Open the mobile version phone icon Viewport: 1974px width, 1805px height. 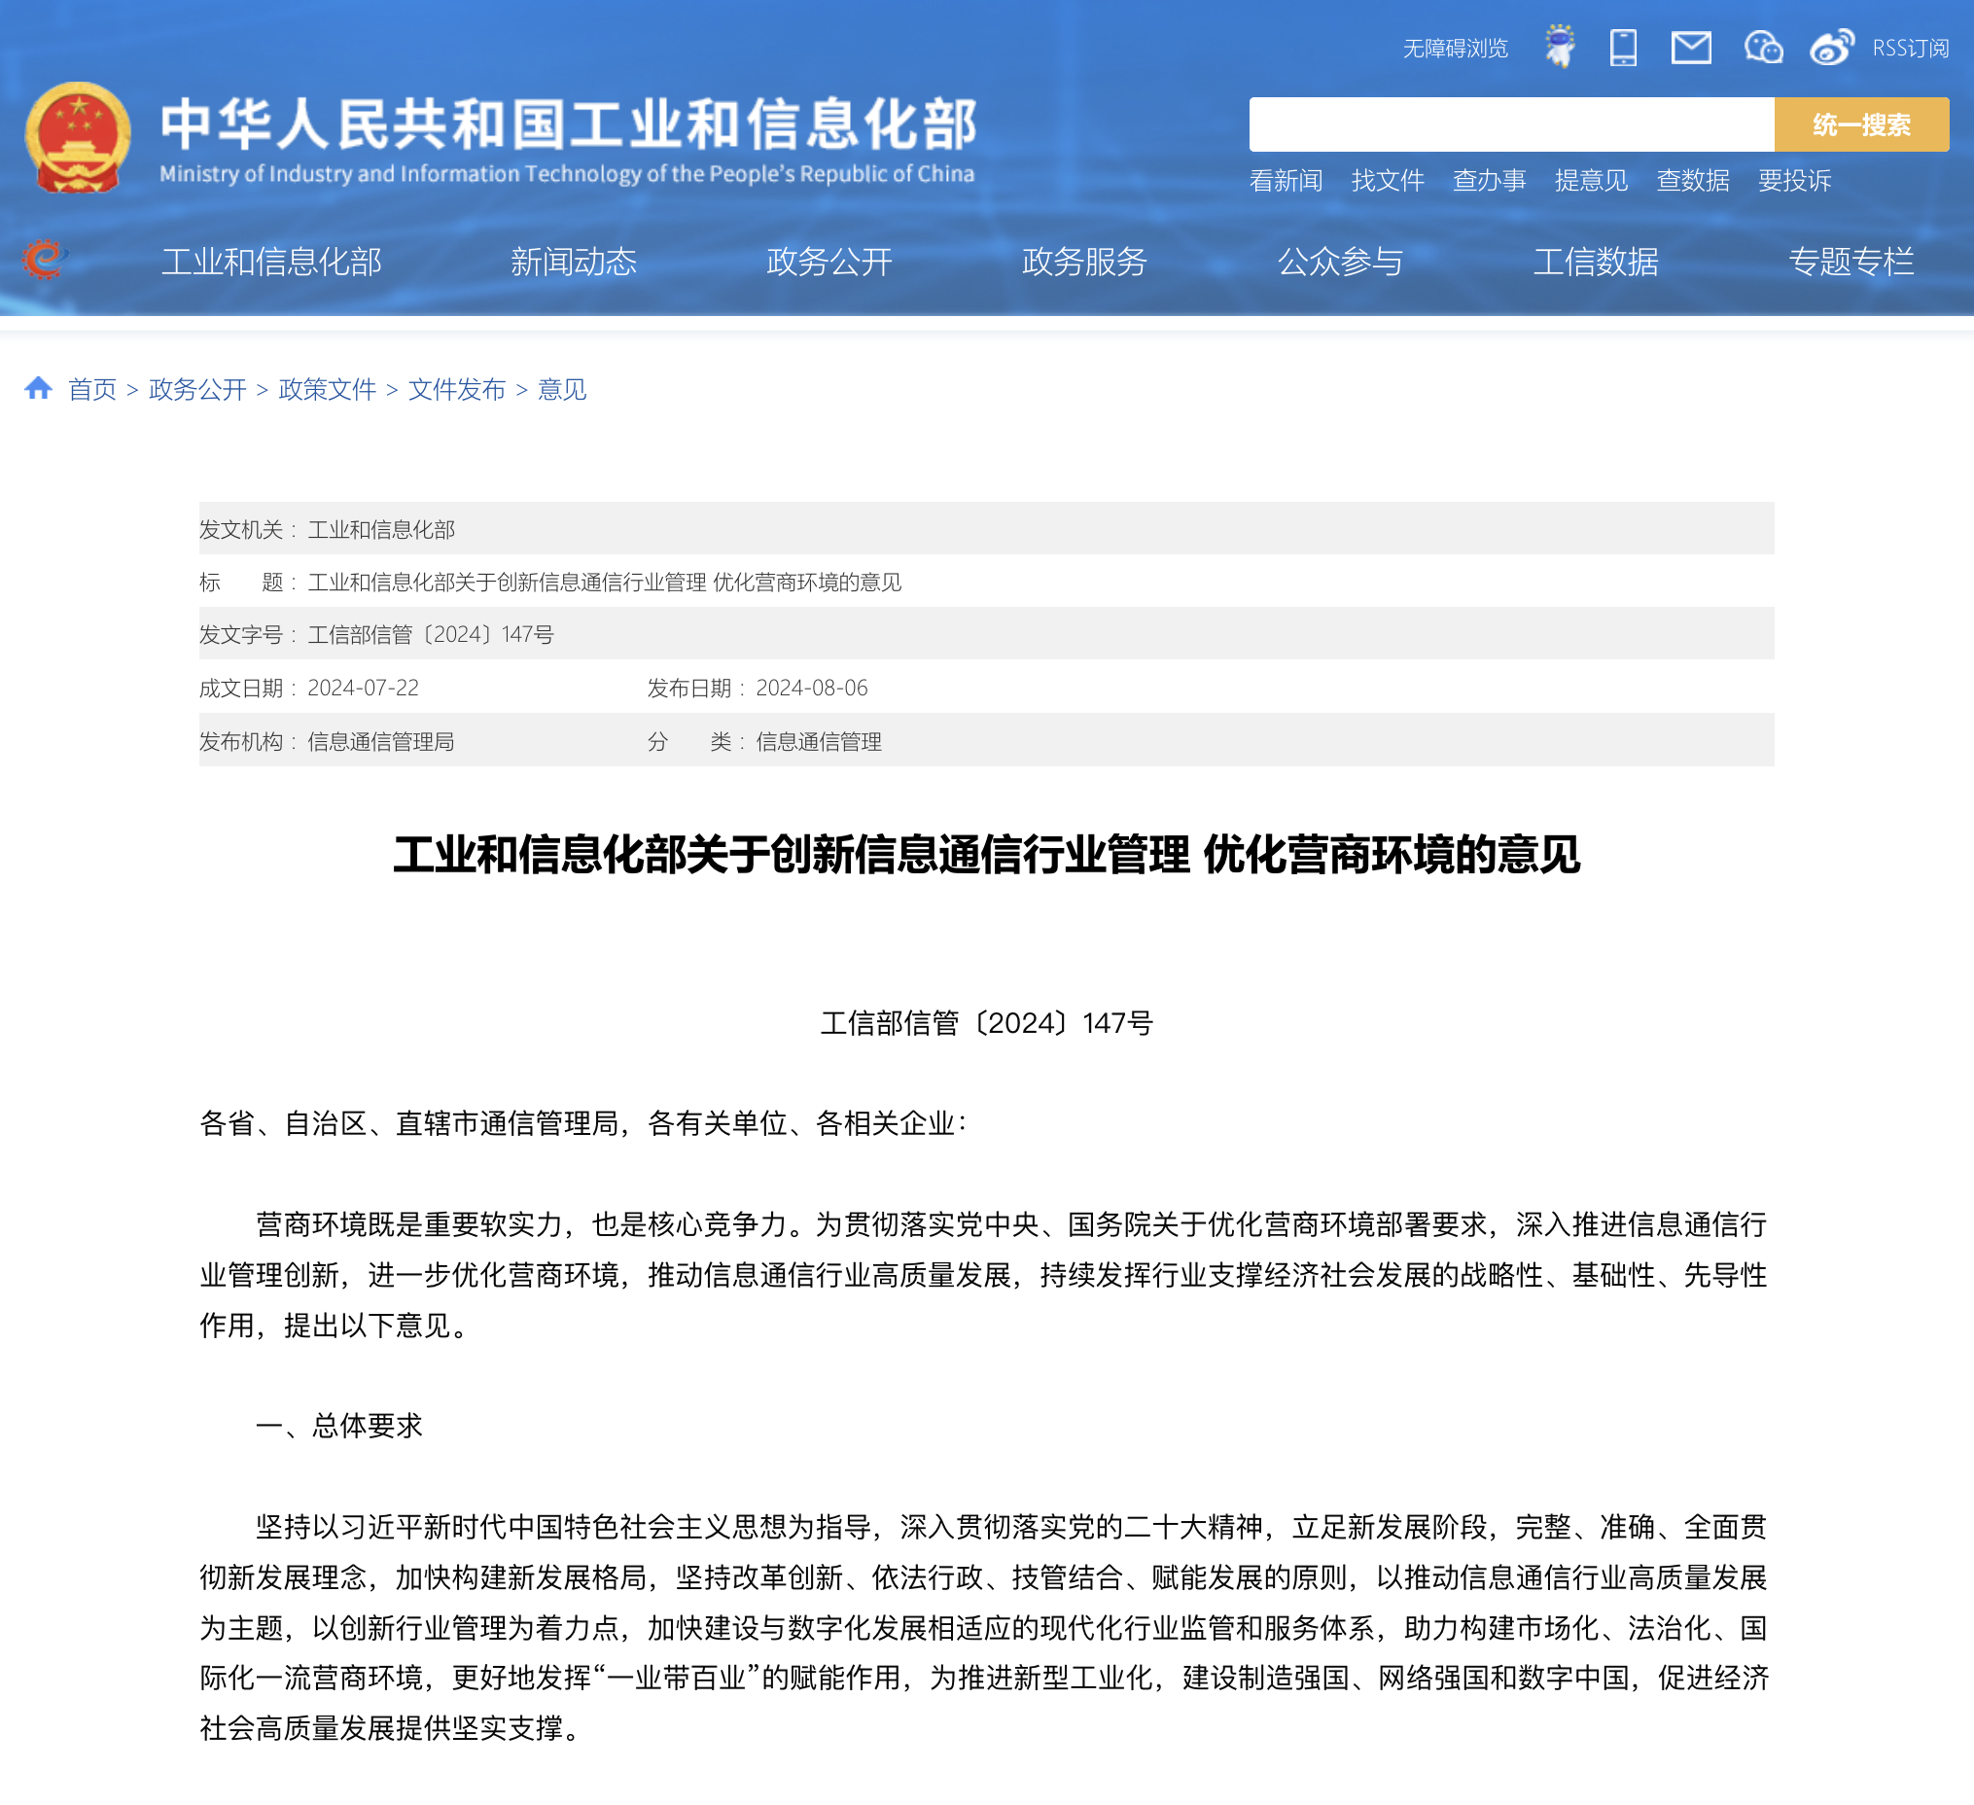coord(1623,47)
